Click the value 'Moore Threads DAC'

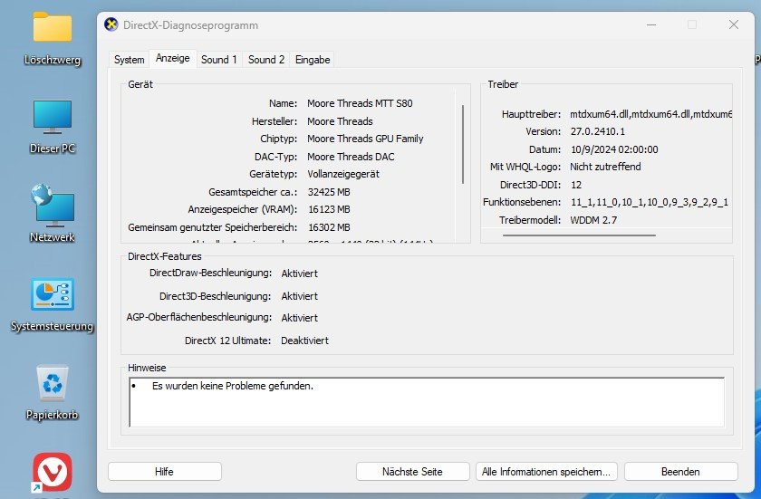[351, 157]
